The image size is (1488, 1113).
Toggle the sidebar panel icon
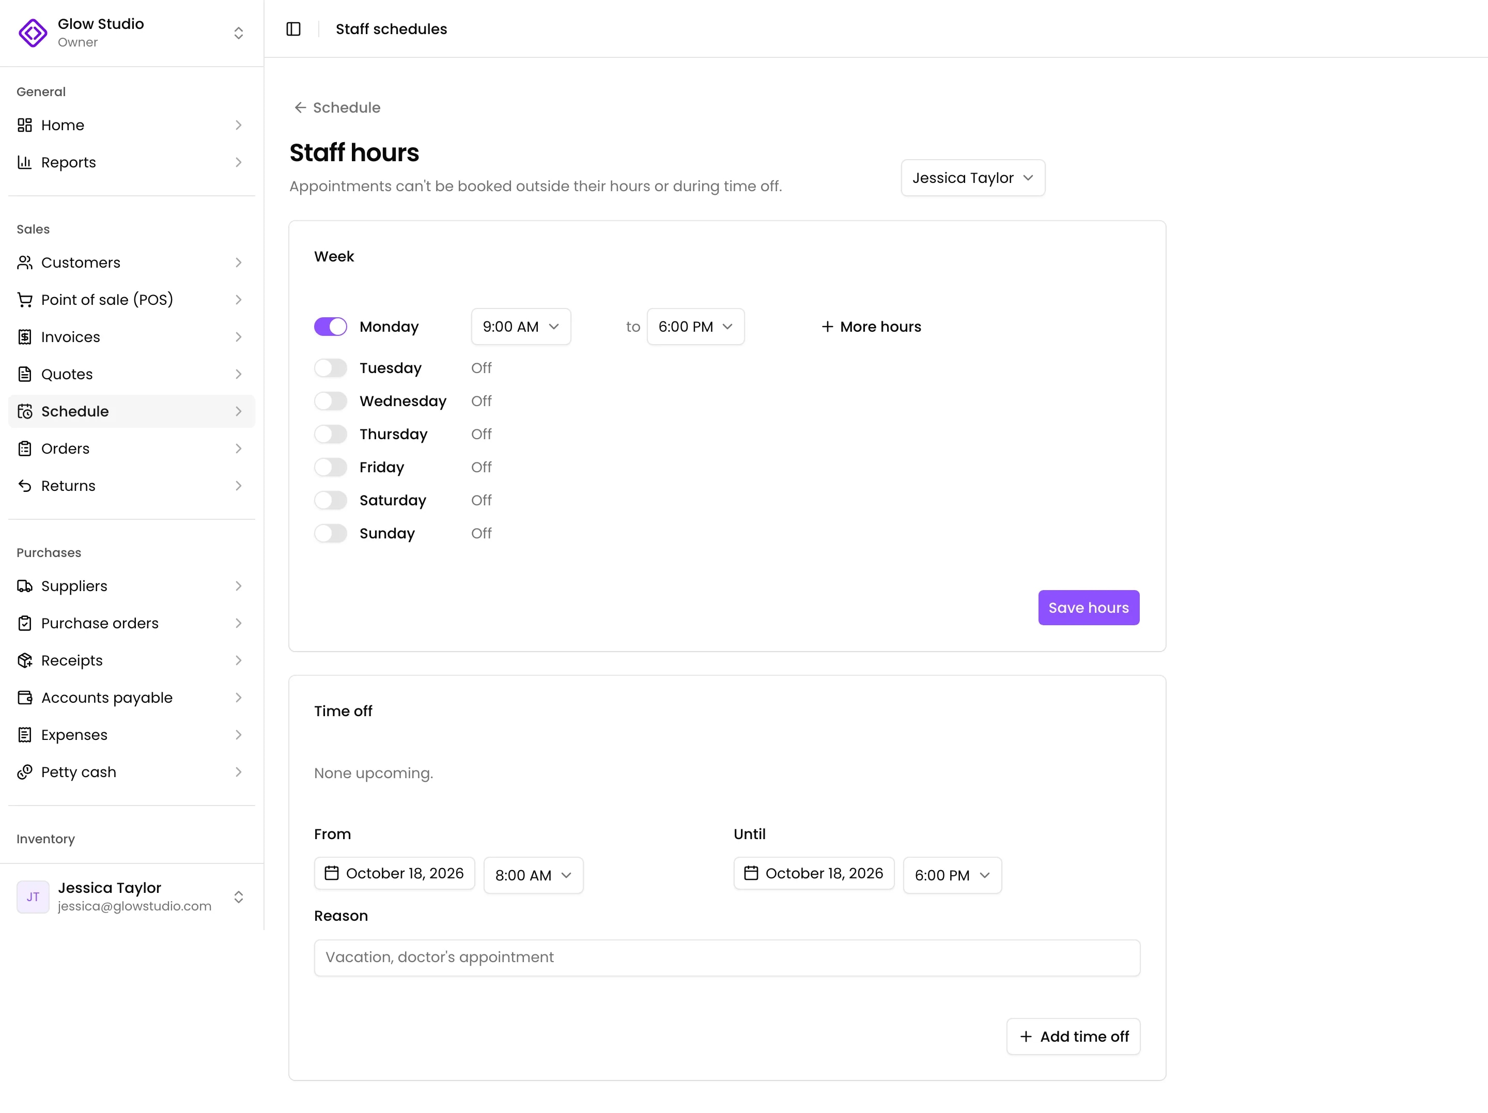pyautogui.click(x=293, y=29)
